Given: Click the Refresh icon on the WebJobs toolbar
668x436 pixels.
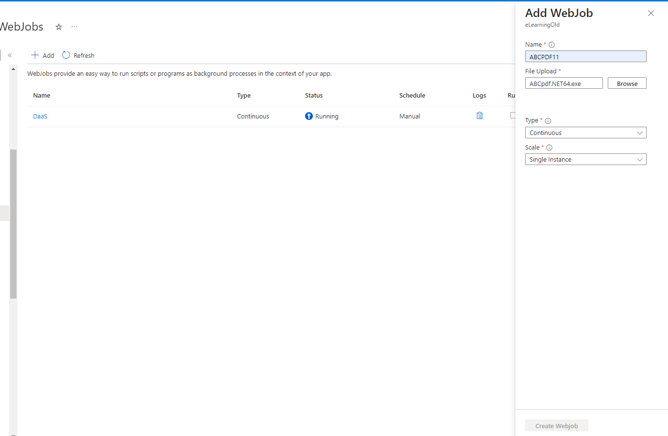Looking at the screenshot, I should pyautogui.click(x=66, y=55).
